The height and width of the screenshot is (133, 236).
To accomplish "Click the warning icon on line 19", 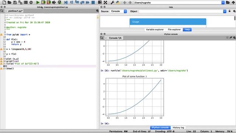I will 1,59.
